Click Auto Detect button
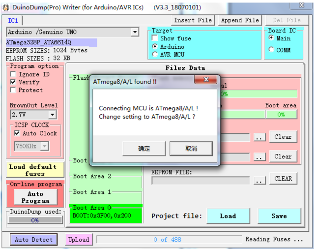This screenshot has width=316, height=249. coord(33,240)
